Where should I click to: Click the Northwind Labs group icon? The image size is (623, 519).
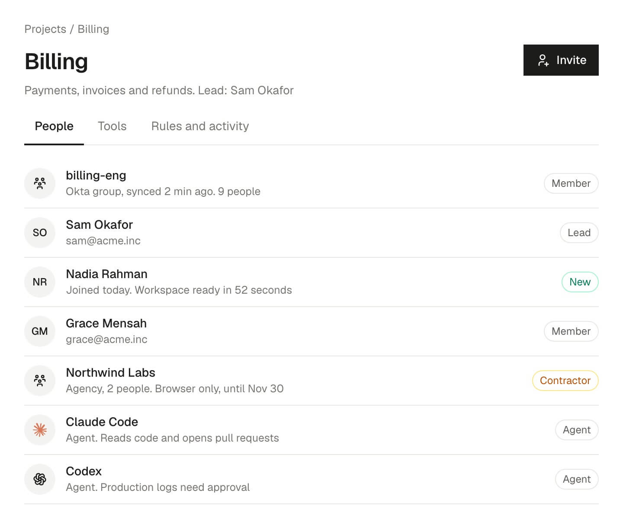tap(40, 381)
